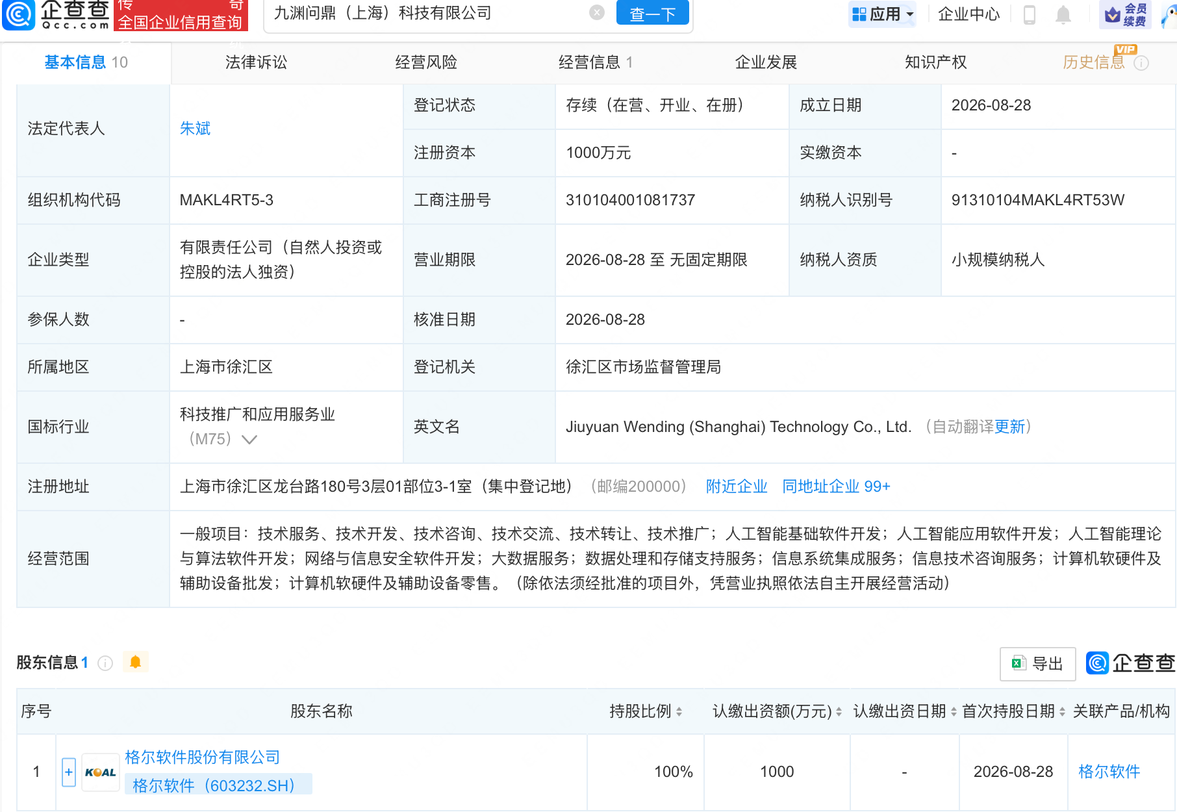Open 格尔软件股份有限公司 link

click(202, 757)
